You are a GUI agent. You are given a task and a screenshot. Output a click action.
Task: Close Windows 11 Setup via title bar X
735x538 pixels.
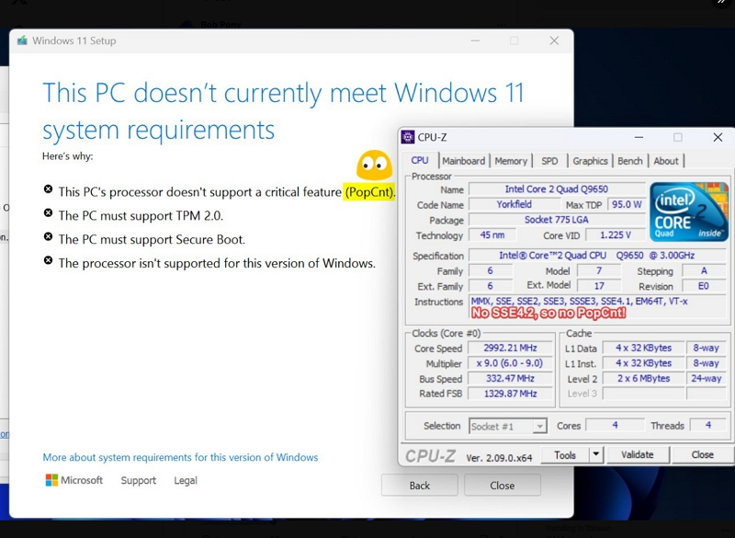point(554,40)
